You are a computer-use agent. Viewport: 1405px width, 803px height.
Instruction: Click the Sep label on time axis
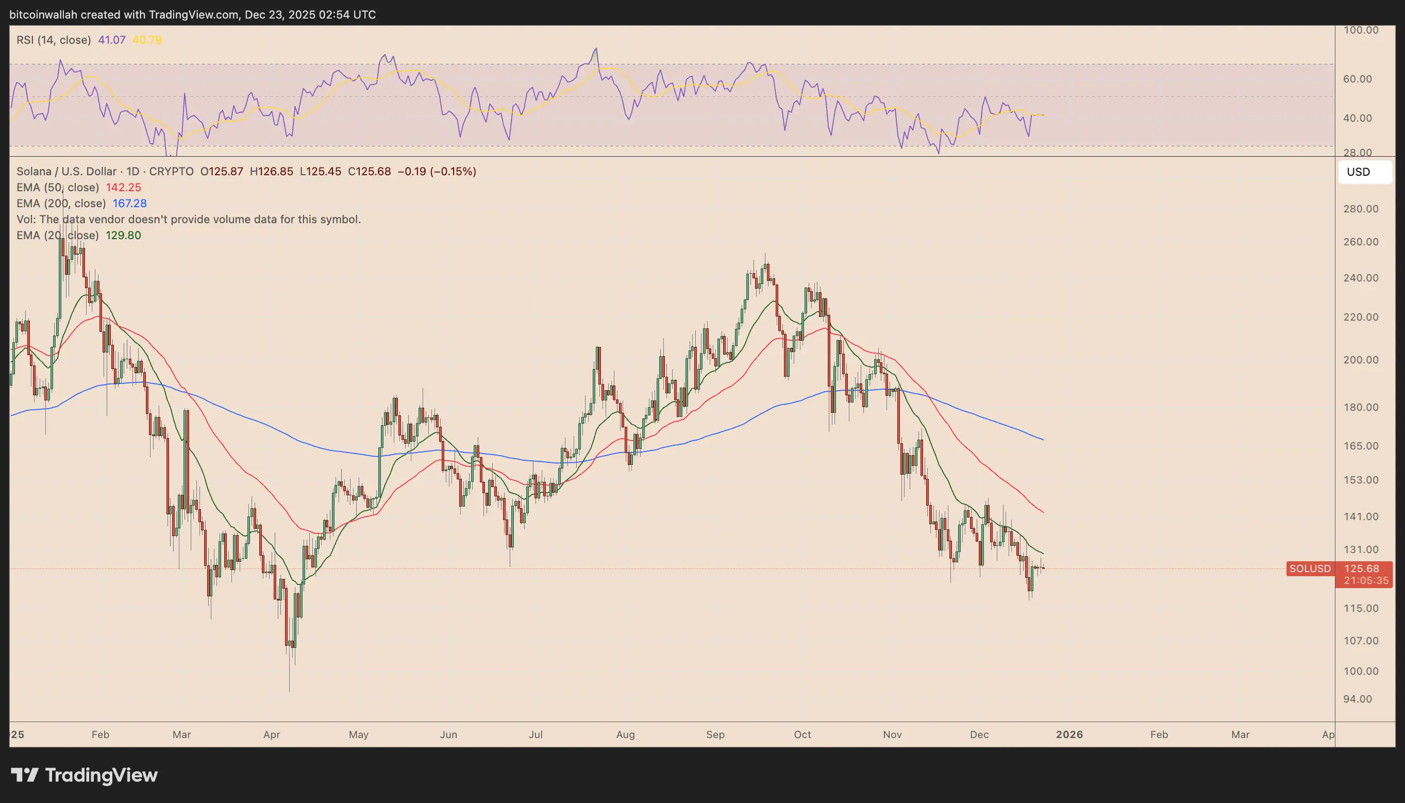pyautogui.click(x=715, y=734)
